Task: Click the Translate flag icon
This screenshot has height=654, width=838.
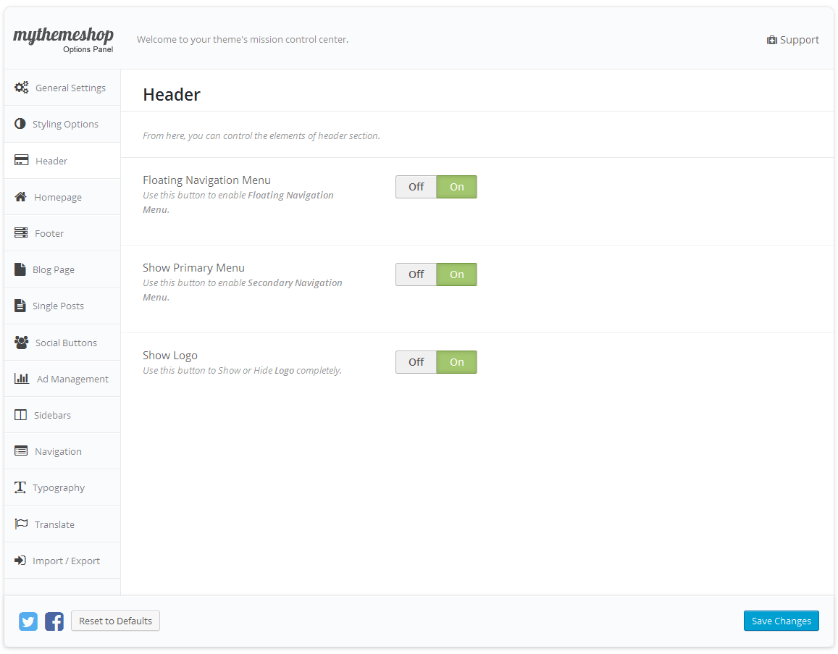Action: (x=21, y=524)
